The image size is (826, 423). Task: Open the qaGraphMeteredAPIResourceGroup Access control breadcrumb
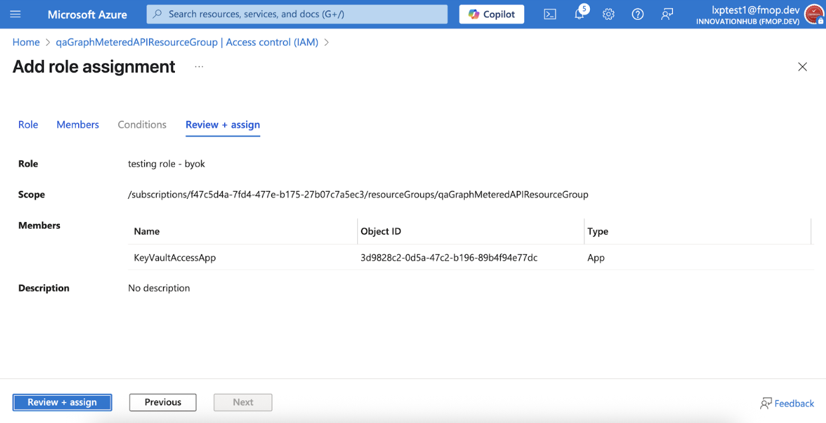(187, 42)
